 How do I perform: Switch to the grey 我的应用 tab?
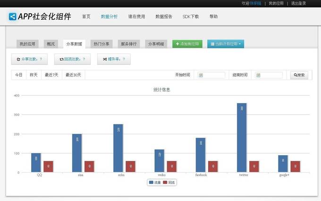coord(27,44)
